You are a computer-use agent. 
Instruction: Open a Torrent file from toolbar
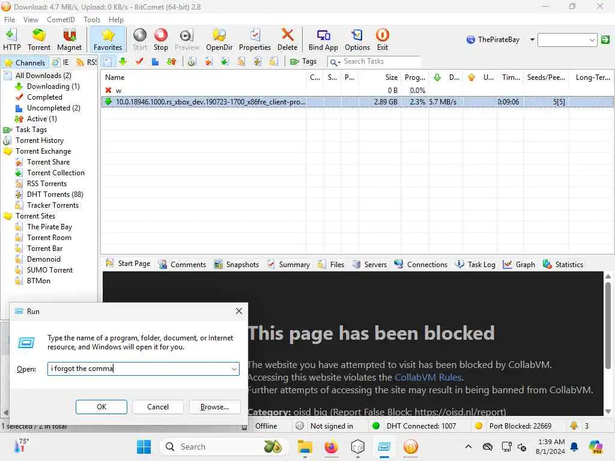click(39, 40)
